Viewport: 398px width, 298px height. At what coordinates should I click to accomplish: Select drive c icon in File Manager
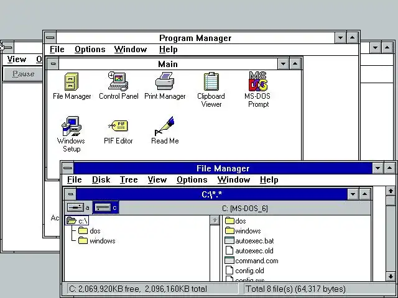pos(106,207)
